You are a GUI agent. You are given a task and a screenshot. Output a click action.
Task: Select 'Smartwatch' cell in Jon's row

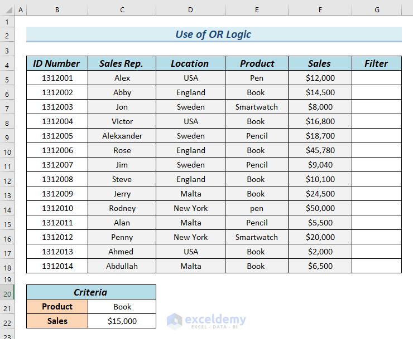(257, 107)
